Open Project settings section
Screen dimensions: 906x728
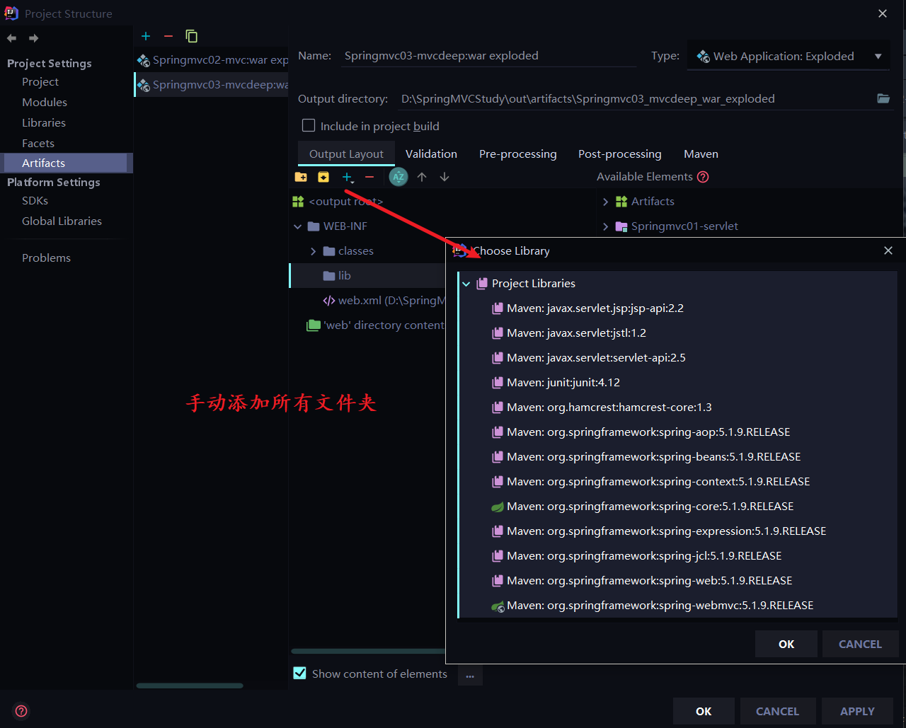(40, 82)
